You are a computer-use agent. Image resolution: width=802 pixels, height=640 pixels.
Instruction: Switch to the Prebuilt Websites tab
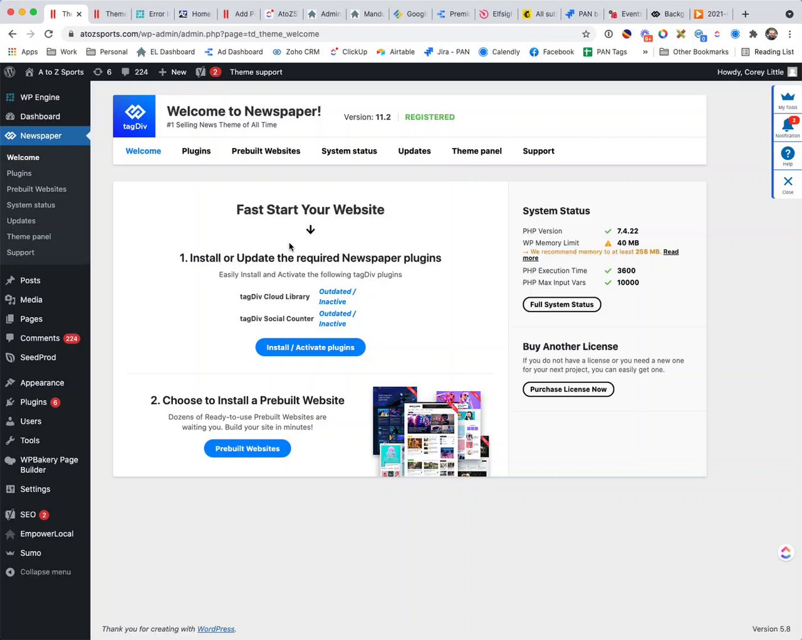point(266,151)
